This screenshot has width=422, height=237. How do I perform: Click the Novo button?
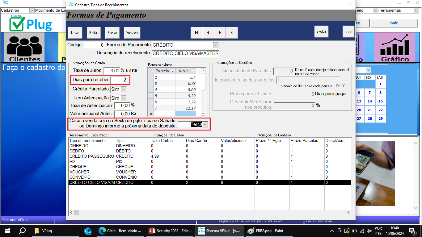click(75, 33)
